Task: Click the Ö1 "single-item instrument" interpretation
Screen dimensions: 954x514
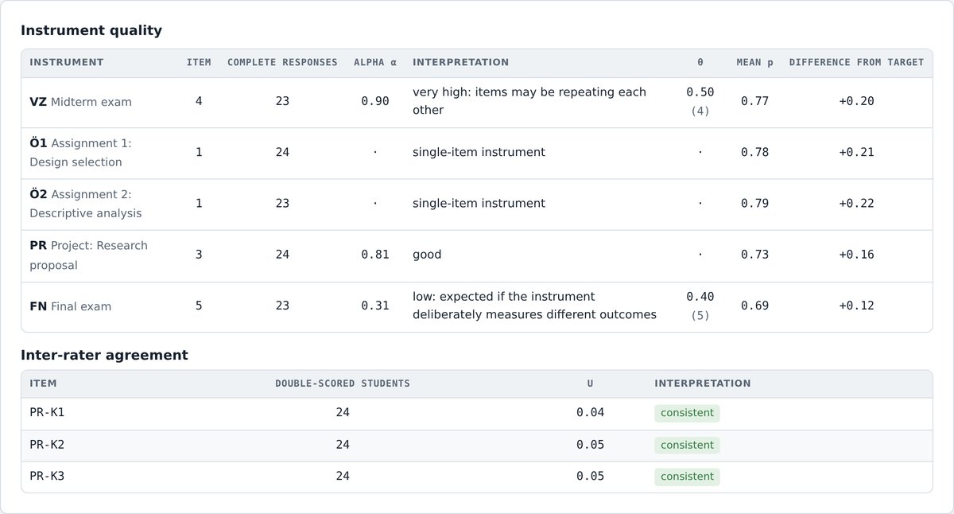Action: [479, 152]
